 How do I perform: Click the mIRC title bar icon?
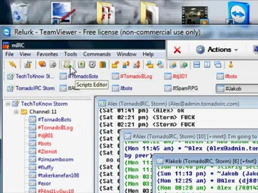[6, 46]
